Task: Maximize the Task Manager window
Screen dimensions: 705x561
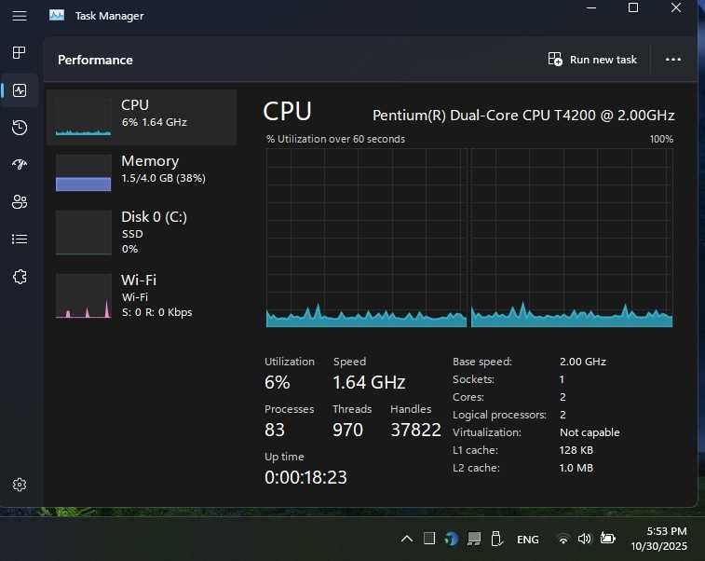Action: [633, 7]
